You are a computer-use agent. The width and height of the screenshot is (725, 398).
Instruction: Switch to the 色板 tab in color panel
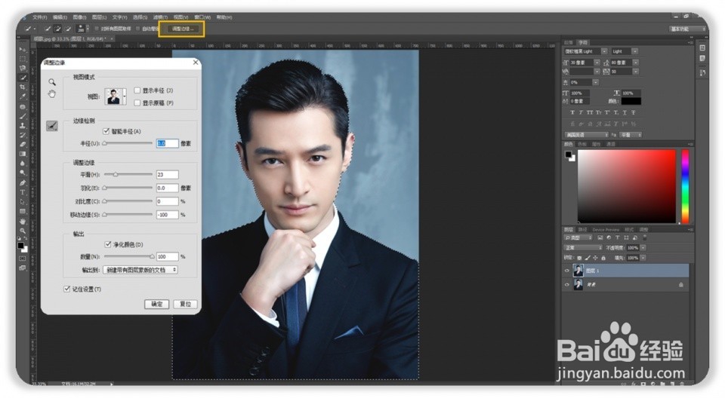582,144
